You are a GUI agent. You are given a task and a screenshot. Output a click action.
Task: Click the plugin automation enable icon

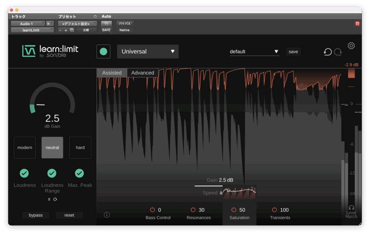[106, 23]
